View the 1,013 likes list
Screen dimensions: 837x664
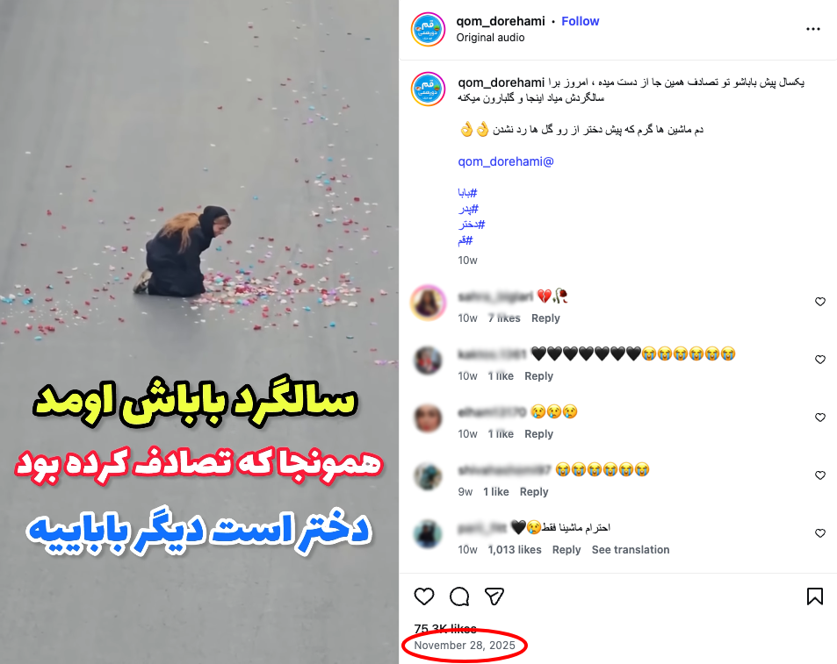coord(515,549)
